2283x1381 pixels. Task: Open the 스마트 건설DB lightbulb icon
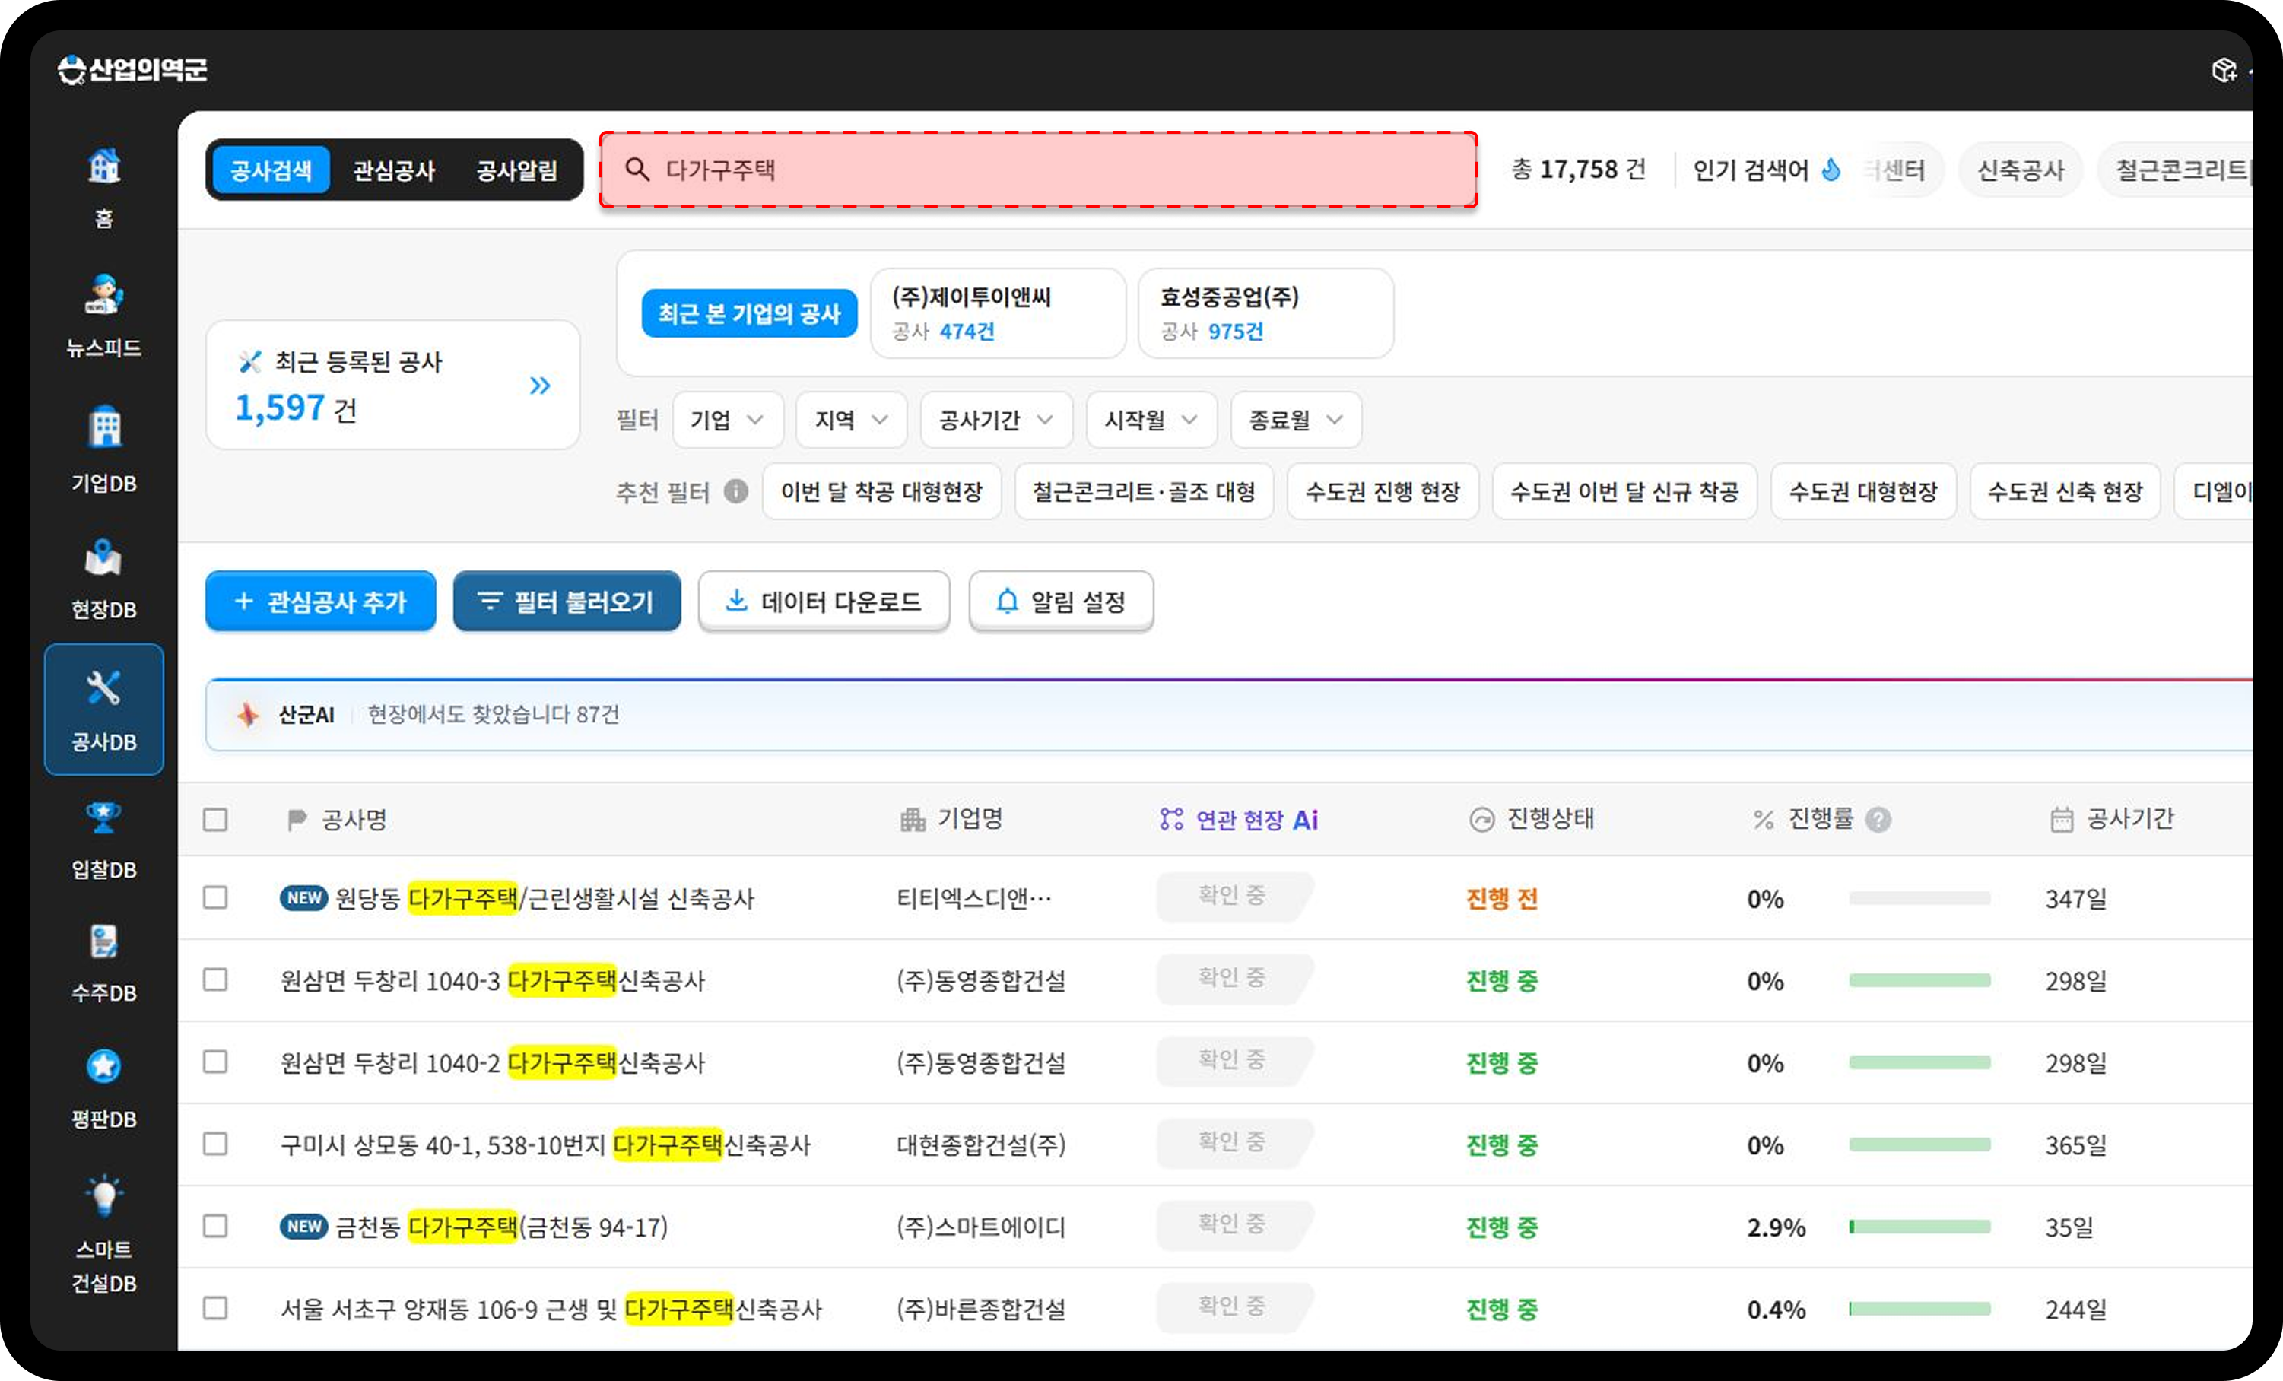[103, 1195]
